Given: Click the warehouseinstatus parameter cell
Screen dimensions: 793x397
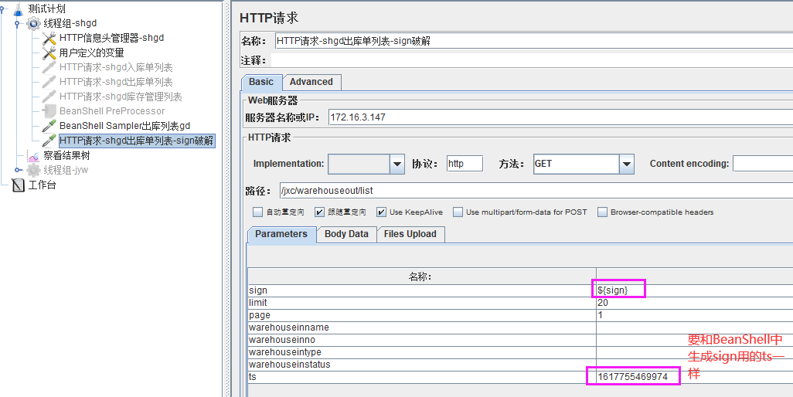Looking at the screenshot, I should (x=422, y=364).
